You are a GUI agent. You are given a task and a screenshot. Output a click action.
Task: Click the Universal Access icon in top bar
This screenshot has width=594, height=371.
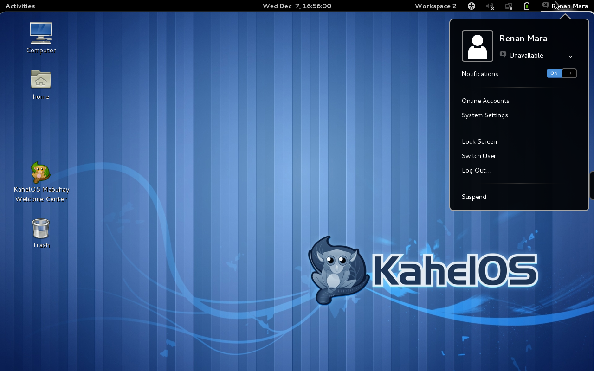pyautogui.click(x=471, y=6)
